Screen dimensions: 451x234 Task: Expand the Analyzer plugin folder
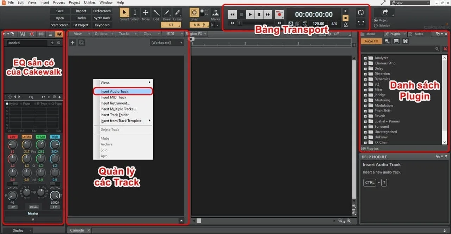tap(365, 58)
